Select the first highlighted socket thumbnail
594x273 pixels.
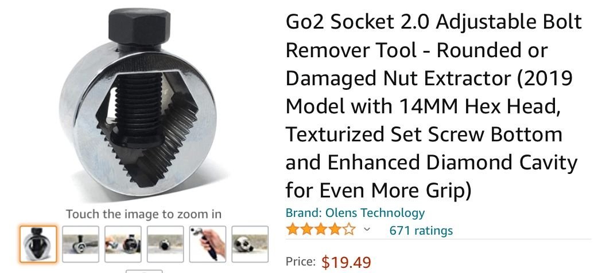tap(38, 244)
